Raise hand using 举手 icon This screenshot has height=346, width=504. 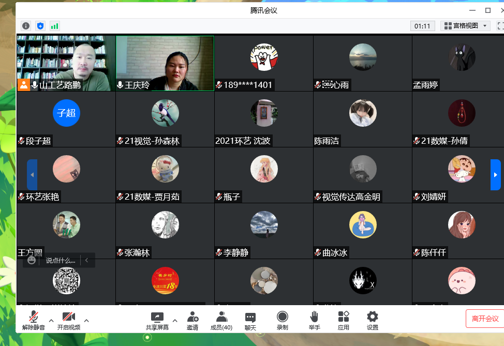[x=314, y=321]
